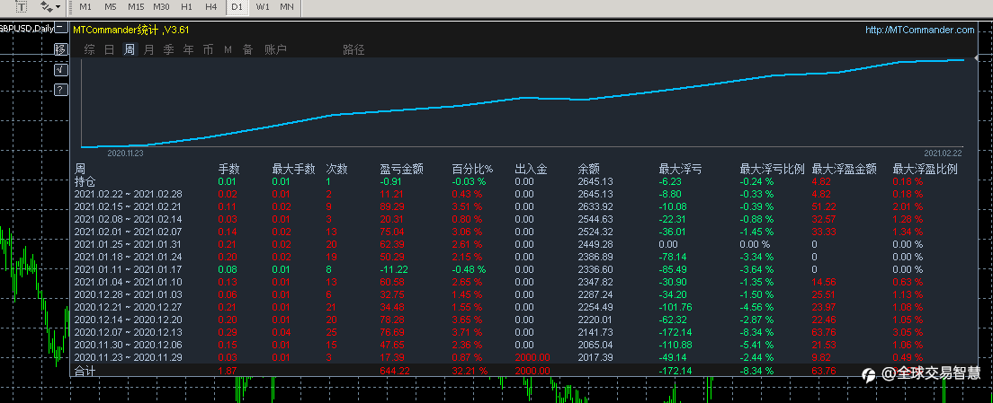The height and width of the screenshot is (403, 993).
Task: Switch chart to M1 timeframe
Action: pos(85,7)
